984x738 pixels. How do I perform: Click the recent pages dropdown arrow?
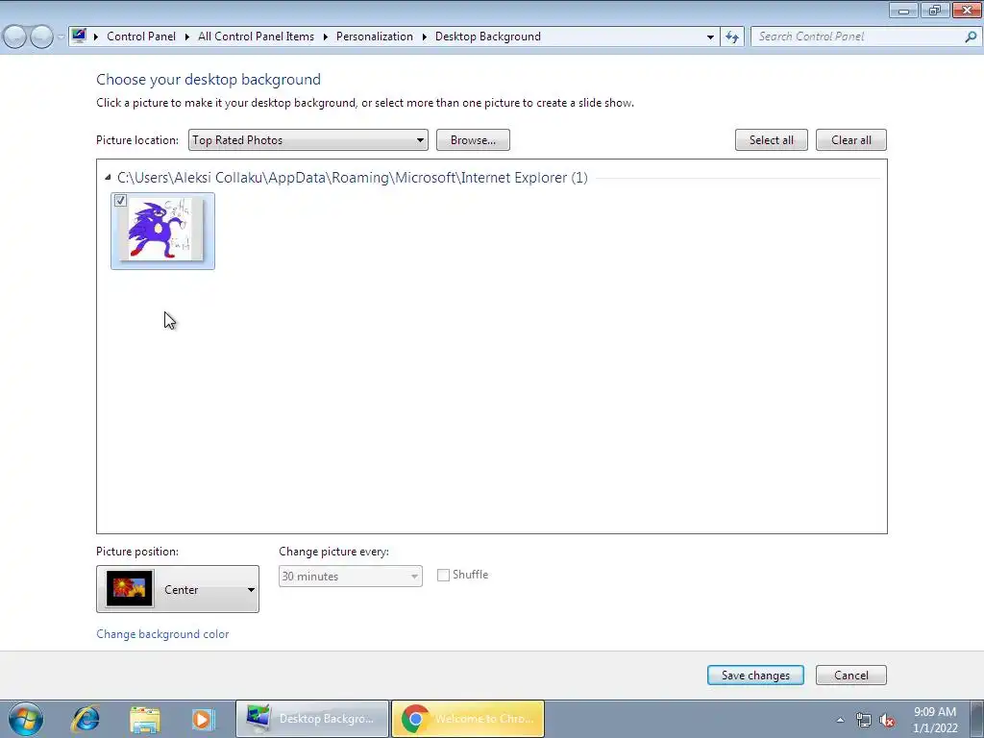click(61, 37)
